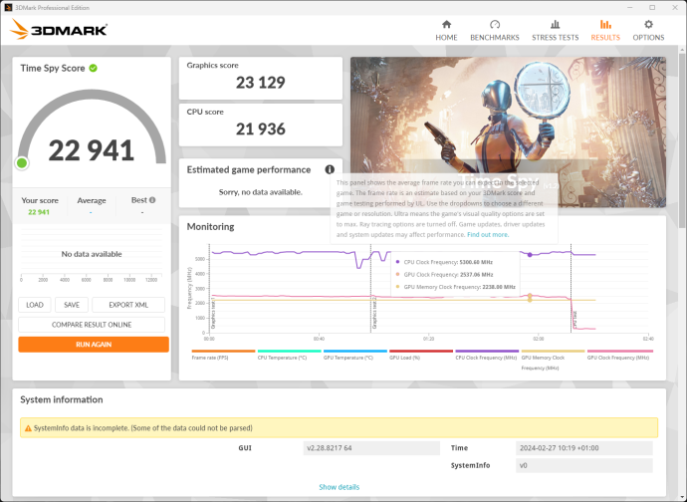Toggle GPU Clock Frequency pink legend
687x502 pixels.
619,355
